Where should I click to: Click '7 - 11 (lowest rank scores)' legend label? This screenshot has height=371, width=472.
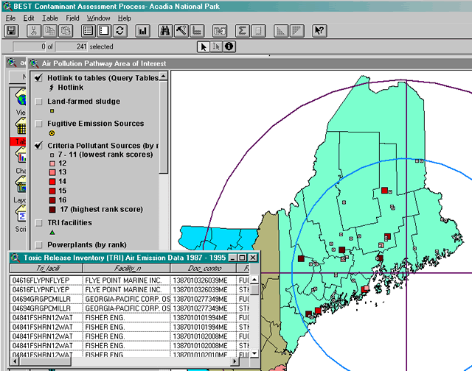click(x=105, y=155)
